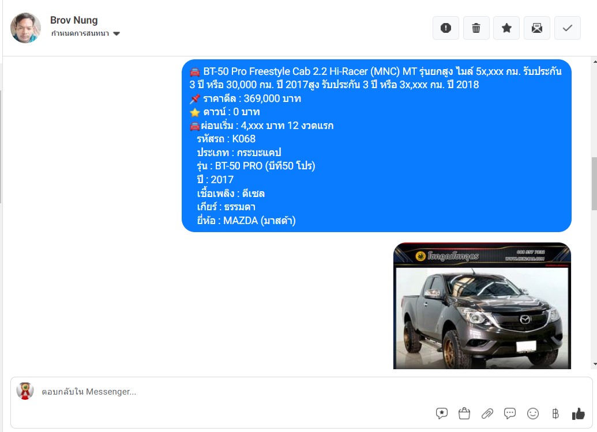Mark conversation as spam with exclamation icon
The height and width of the screenshot is (432, 597).
445,28
